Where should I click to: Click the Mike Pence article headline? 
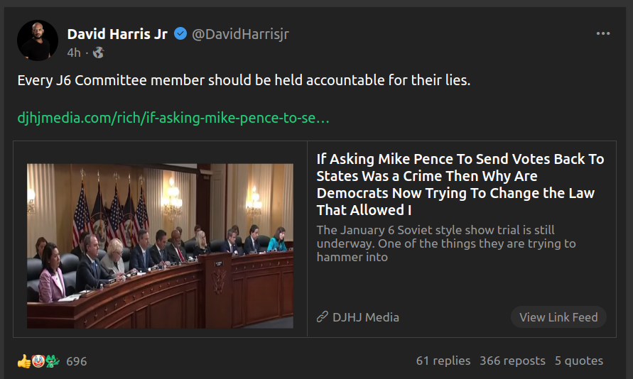click(x=460, y=184)
